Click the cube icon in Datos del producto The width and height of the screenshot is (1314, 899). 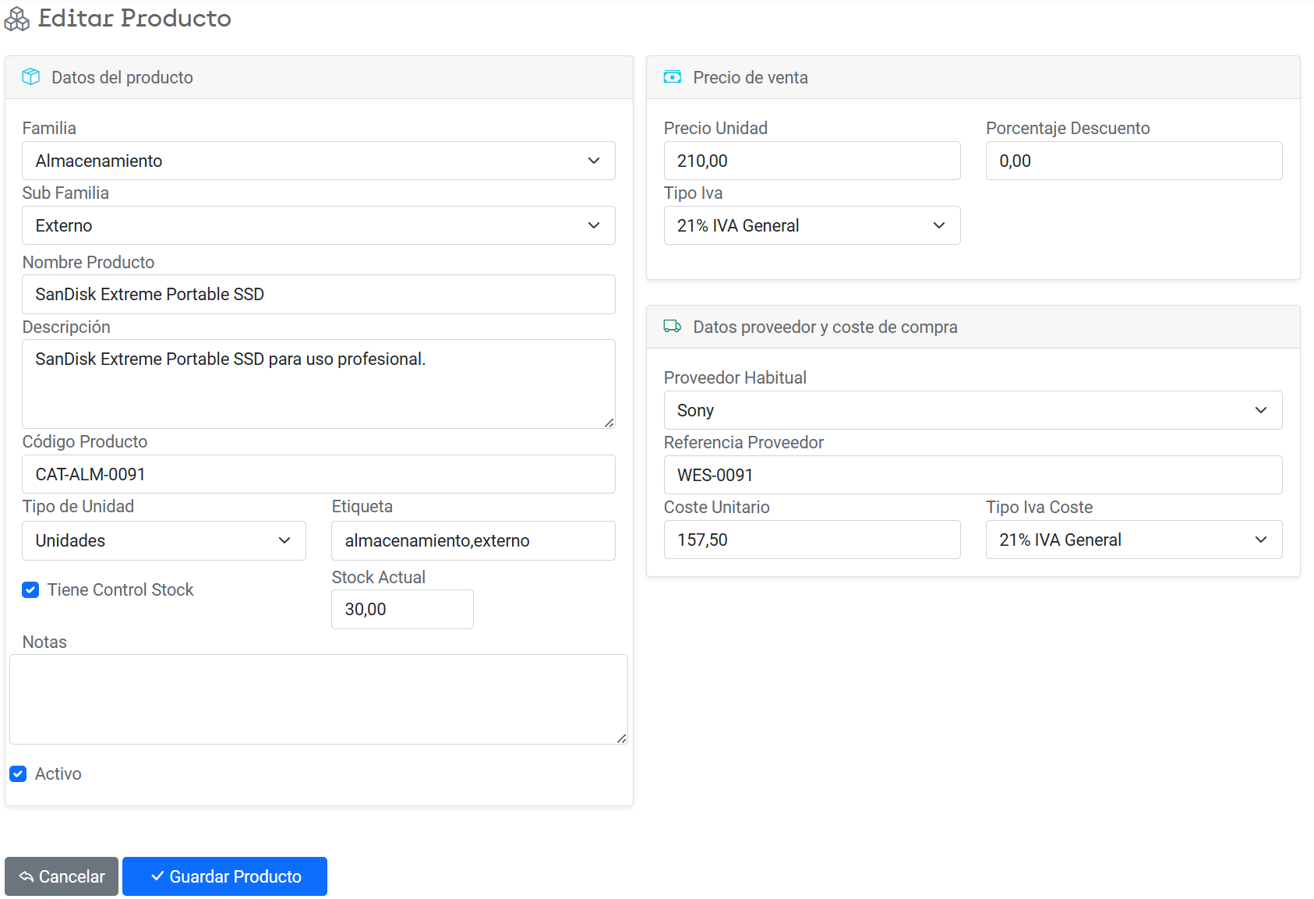point(31,76)
